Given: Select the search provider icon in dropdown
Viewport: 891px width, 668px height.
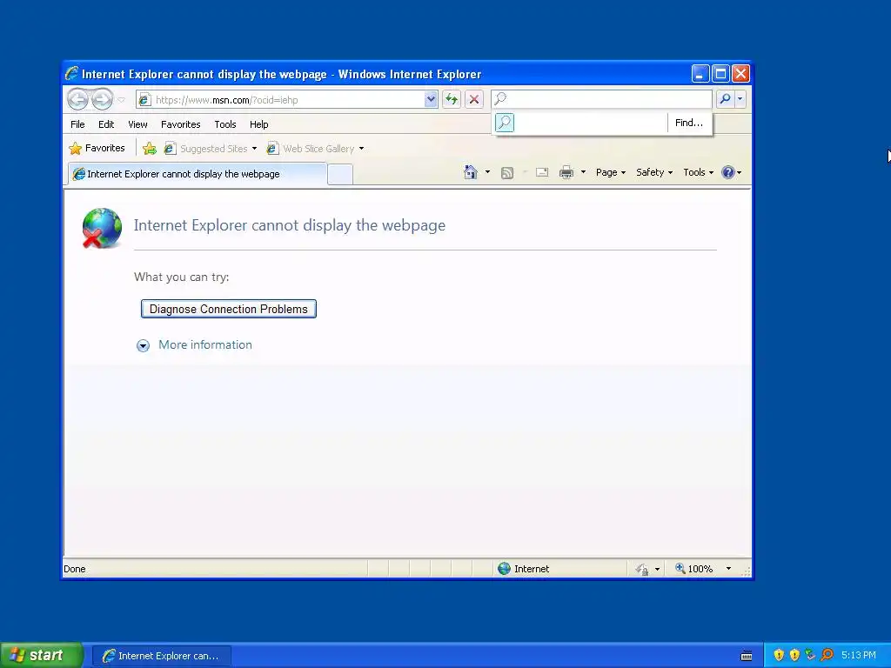Looking at the screenshot, I should click(505, 123).
